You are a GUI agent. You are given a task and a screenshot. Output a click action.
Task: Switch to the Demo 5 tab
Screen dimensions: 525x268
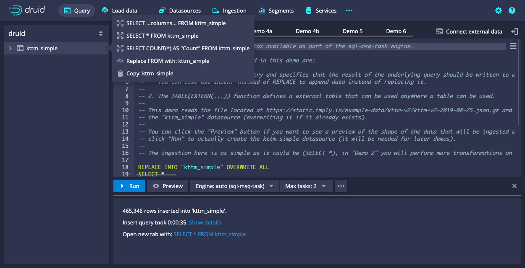coord(353,31)
